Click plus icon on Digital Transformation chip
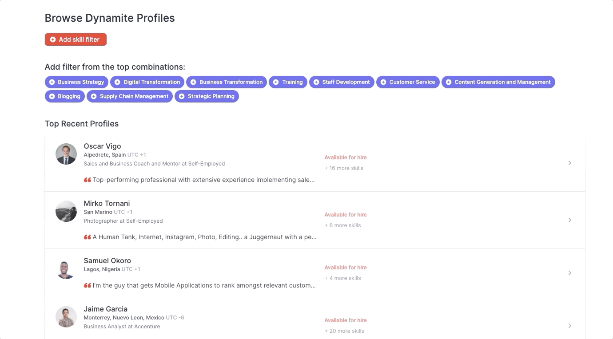Screen dimensions: 613x339 click(118, 82)
